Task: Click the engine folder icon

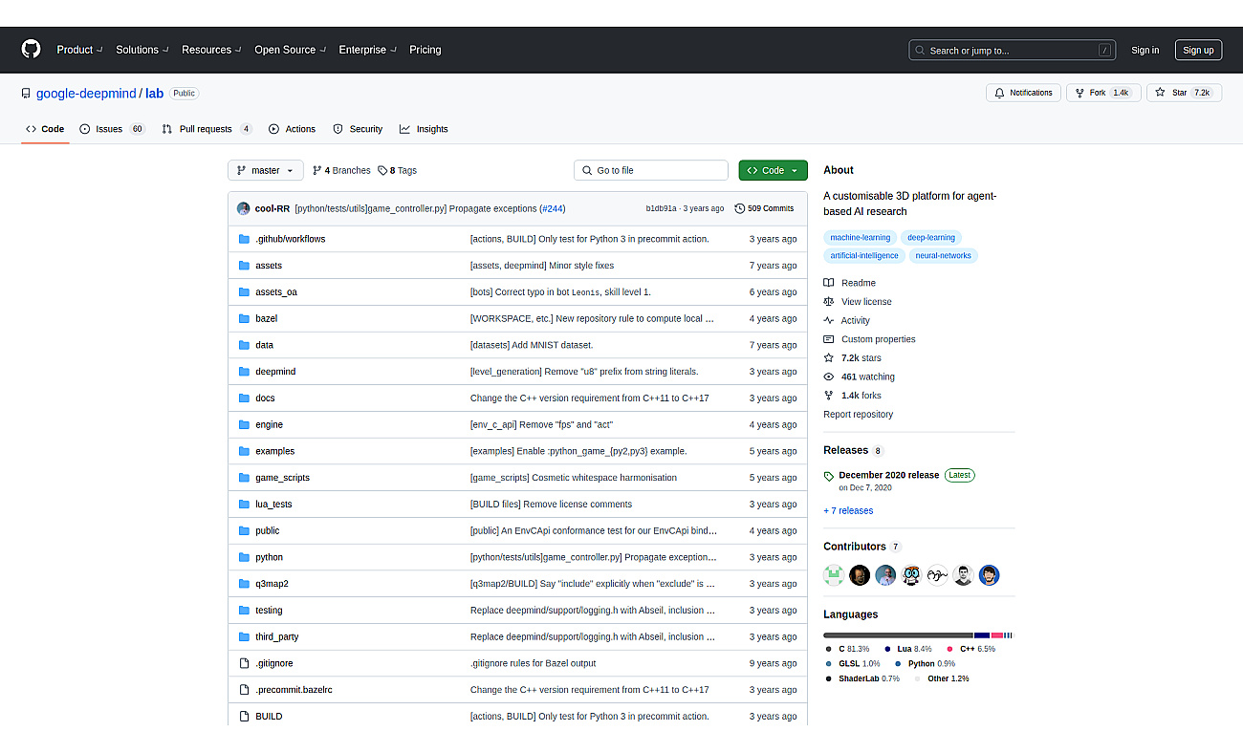Action: click(x=245, y=424)
